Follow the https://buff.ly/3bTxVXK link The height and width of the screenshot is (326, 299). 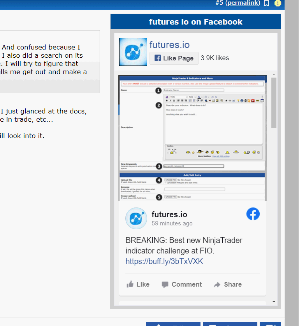(164, 261)
